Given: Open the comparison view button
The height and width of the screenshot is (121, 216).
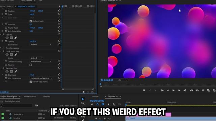Looking at the screenshot, I should [209, 90].
